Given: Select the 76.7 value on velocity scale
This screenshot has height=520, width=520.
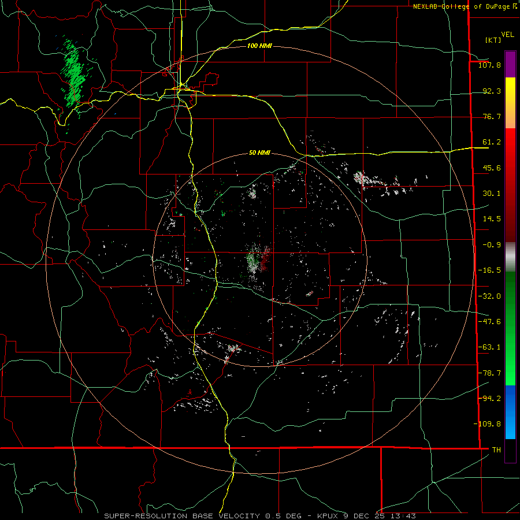Looking at the screenshot, I should click(x=492, y=116).
